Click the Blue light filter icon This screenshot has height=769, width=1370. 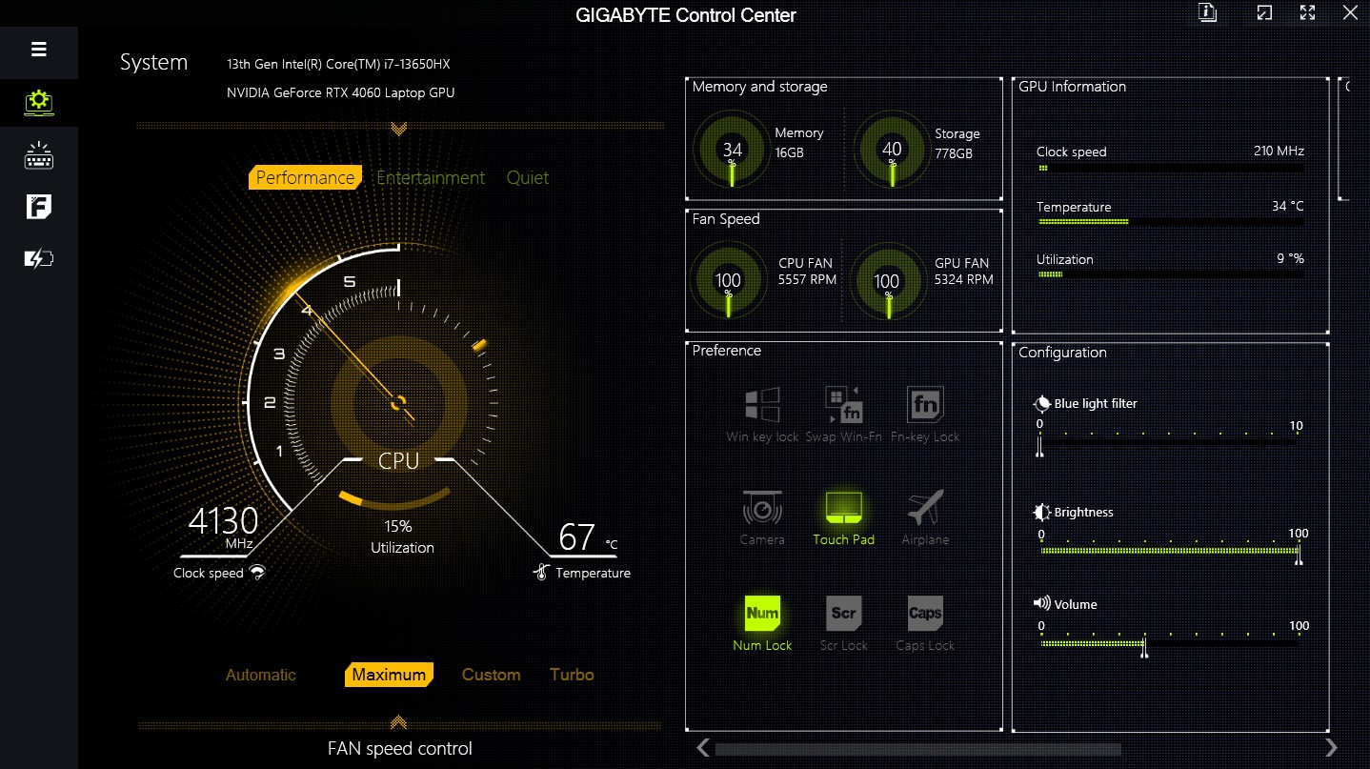pos(1042,403)
